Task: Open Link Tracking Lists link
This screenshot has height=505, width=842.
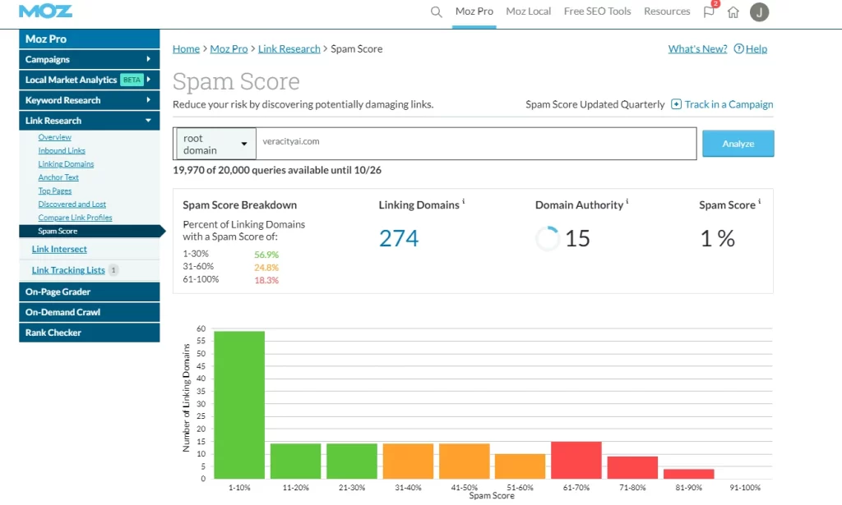Action: [68, 270]
